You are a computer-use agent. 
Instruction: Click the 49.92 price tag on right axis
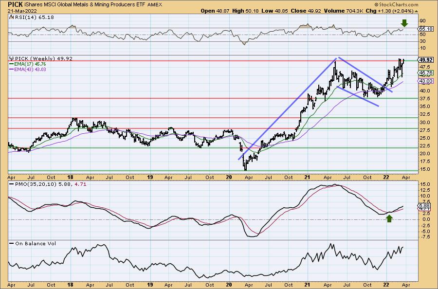click(x=426, y=60)
